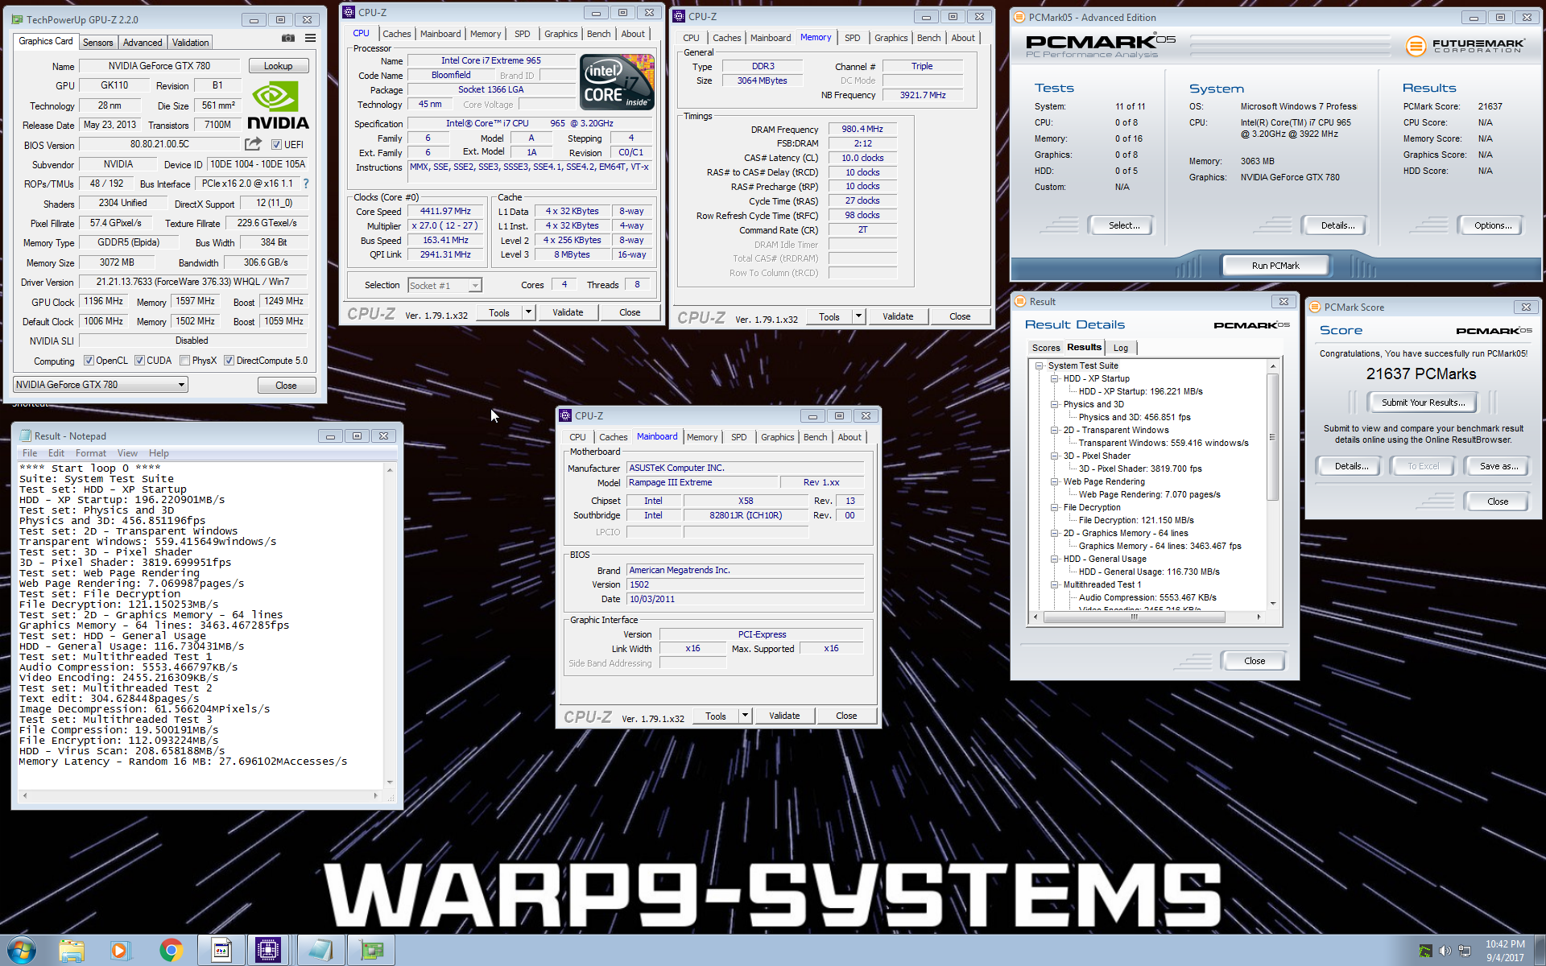Launch Windows Media Player from taskbar
The image size is (1546, 966).
(119, 951)
